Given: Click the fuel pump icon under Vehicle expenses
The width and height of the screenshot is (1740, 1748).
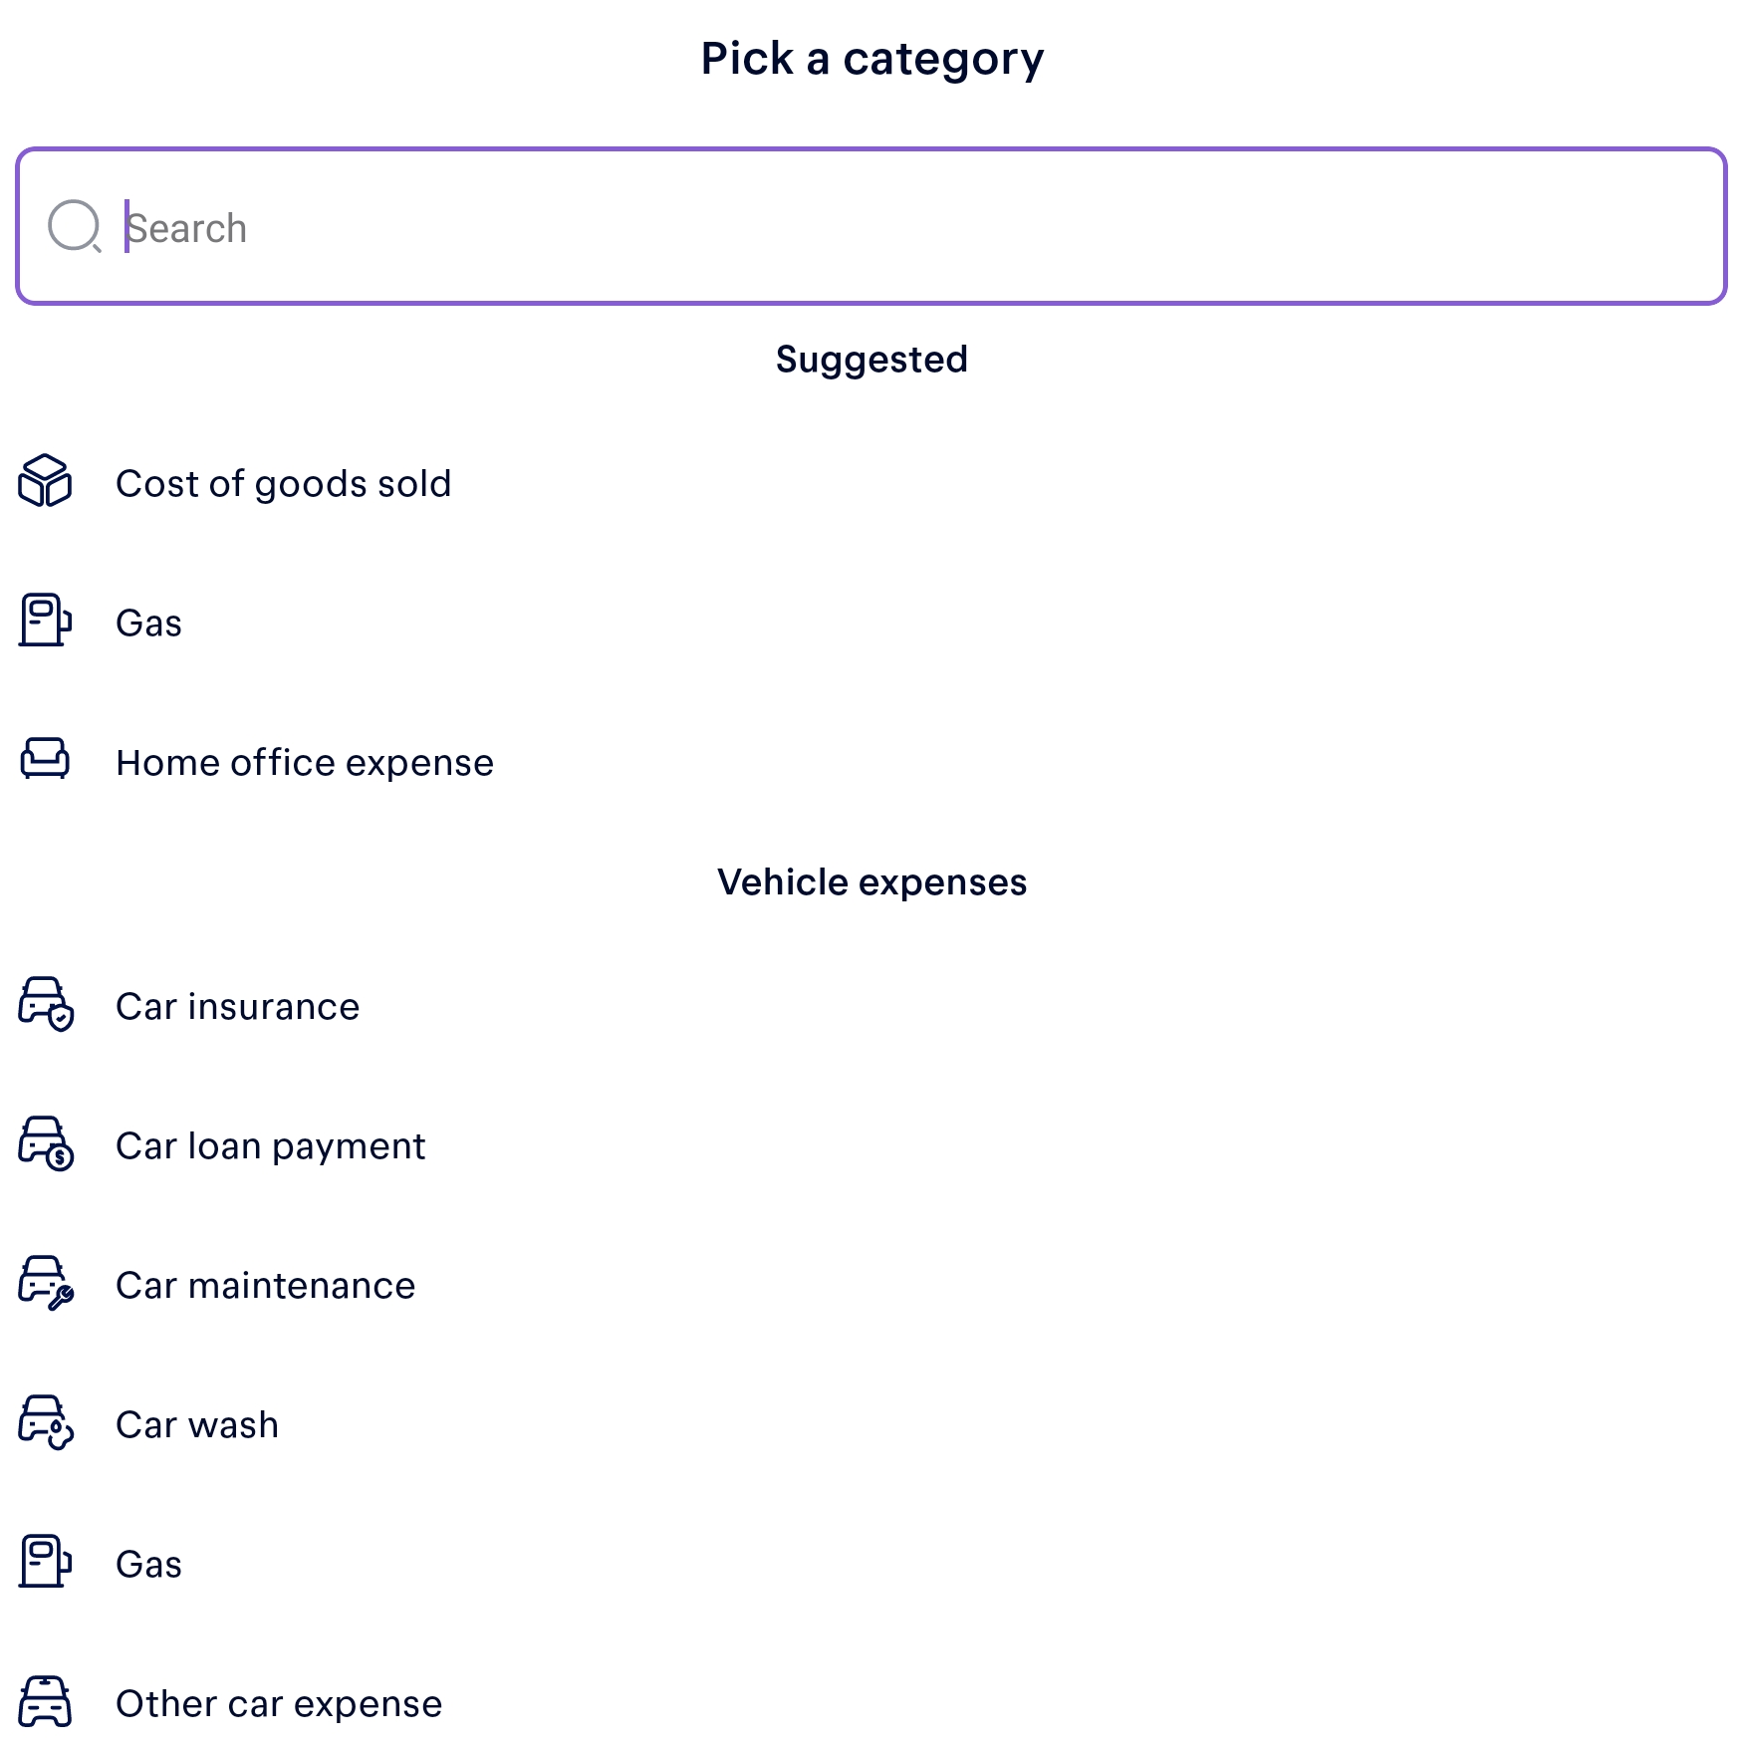Looking at the screenshot, I should pos(45,1561).
